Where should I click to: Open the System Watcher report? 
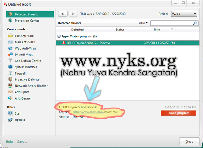click(26, 67)
